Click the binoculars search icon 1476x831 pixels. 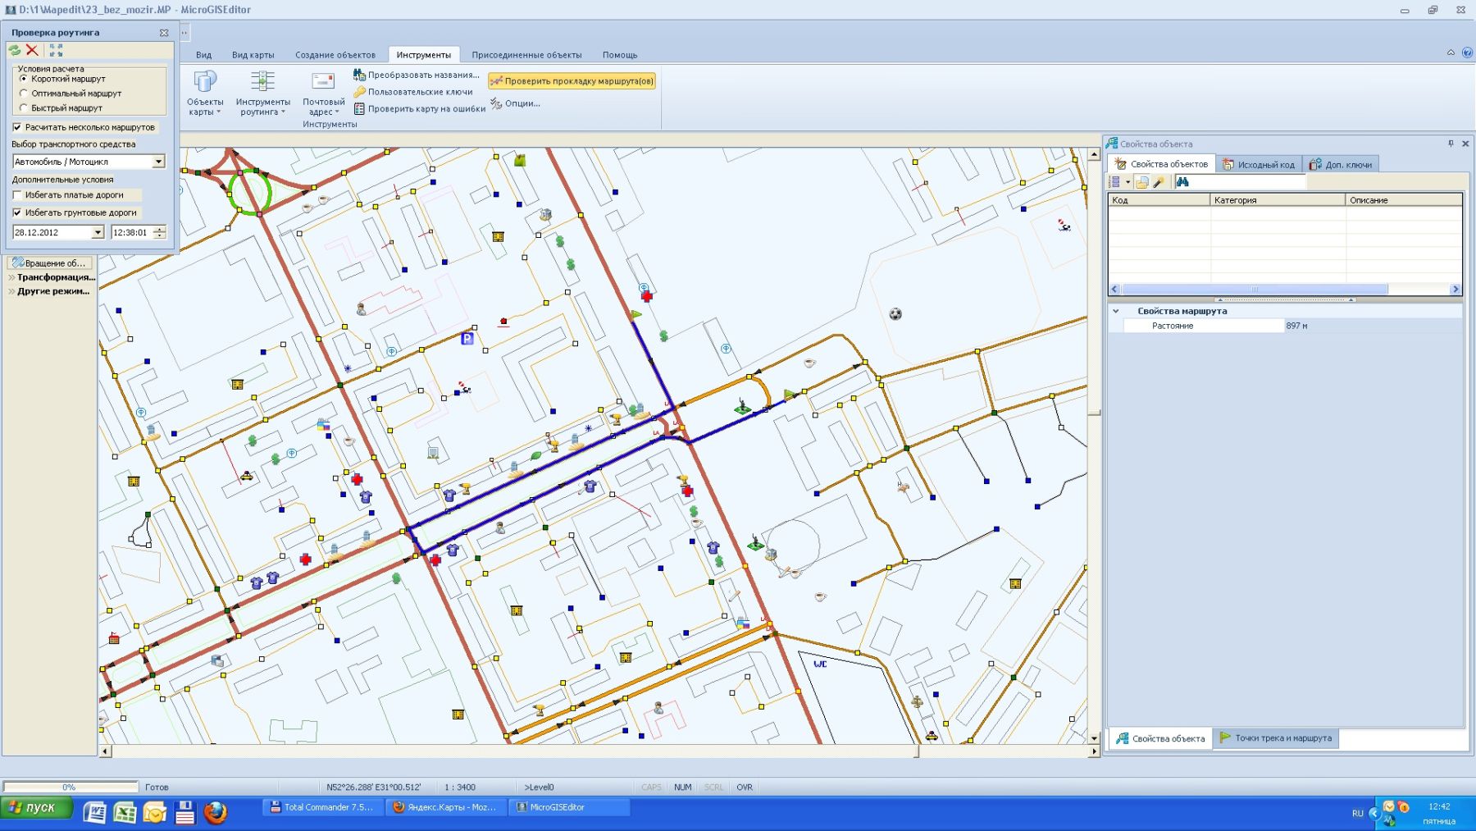click(x=1182, y=182)
